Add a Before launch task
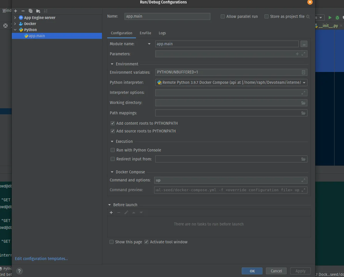 (x=111, y=213)
